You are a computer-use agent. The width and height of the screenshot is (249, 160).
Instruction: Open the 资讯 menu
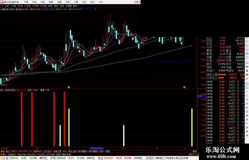click(43, 2)
